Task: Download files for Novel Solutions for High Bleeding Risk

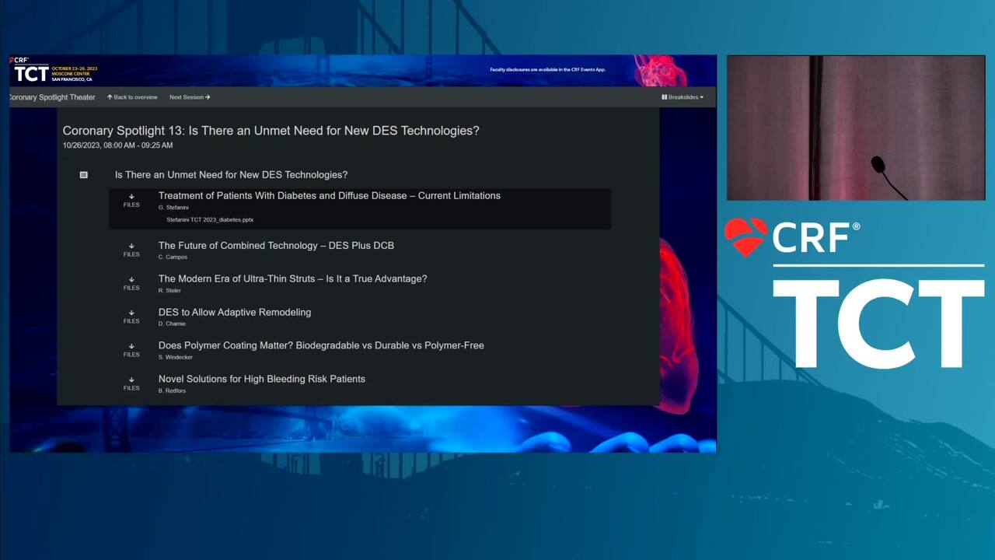Action: click(x=131, y=384)
